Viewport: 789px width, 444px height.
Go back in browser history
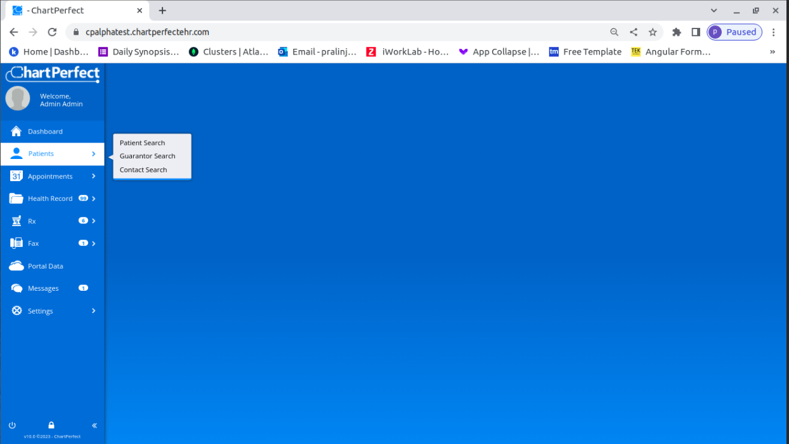tap(14, 32)
